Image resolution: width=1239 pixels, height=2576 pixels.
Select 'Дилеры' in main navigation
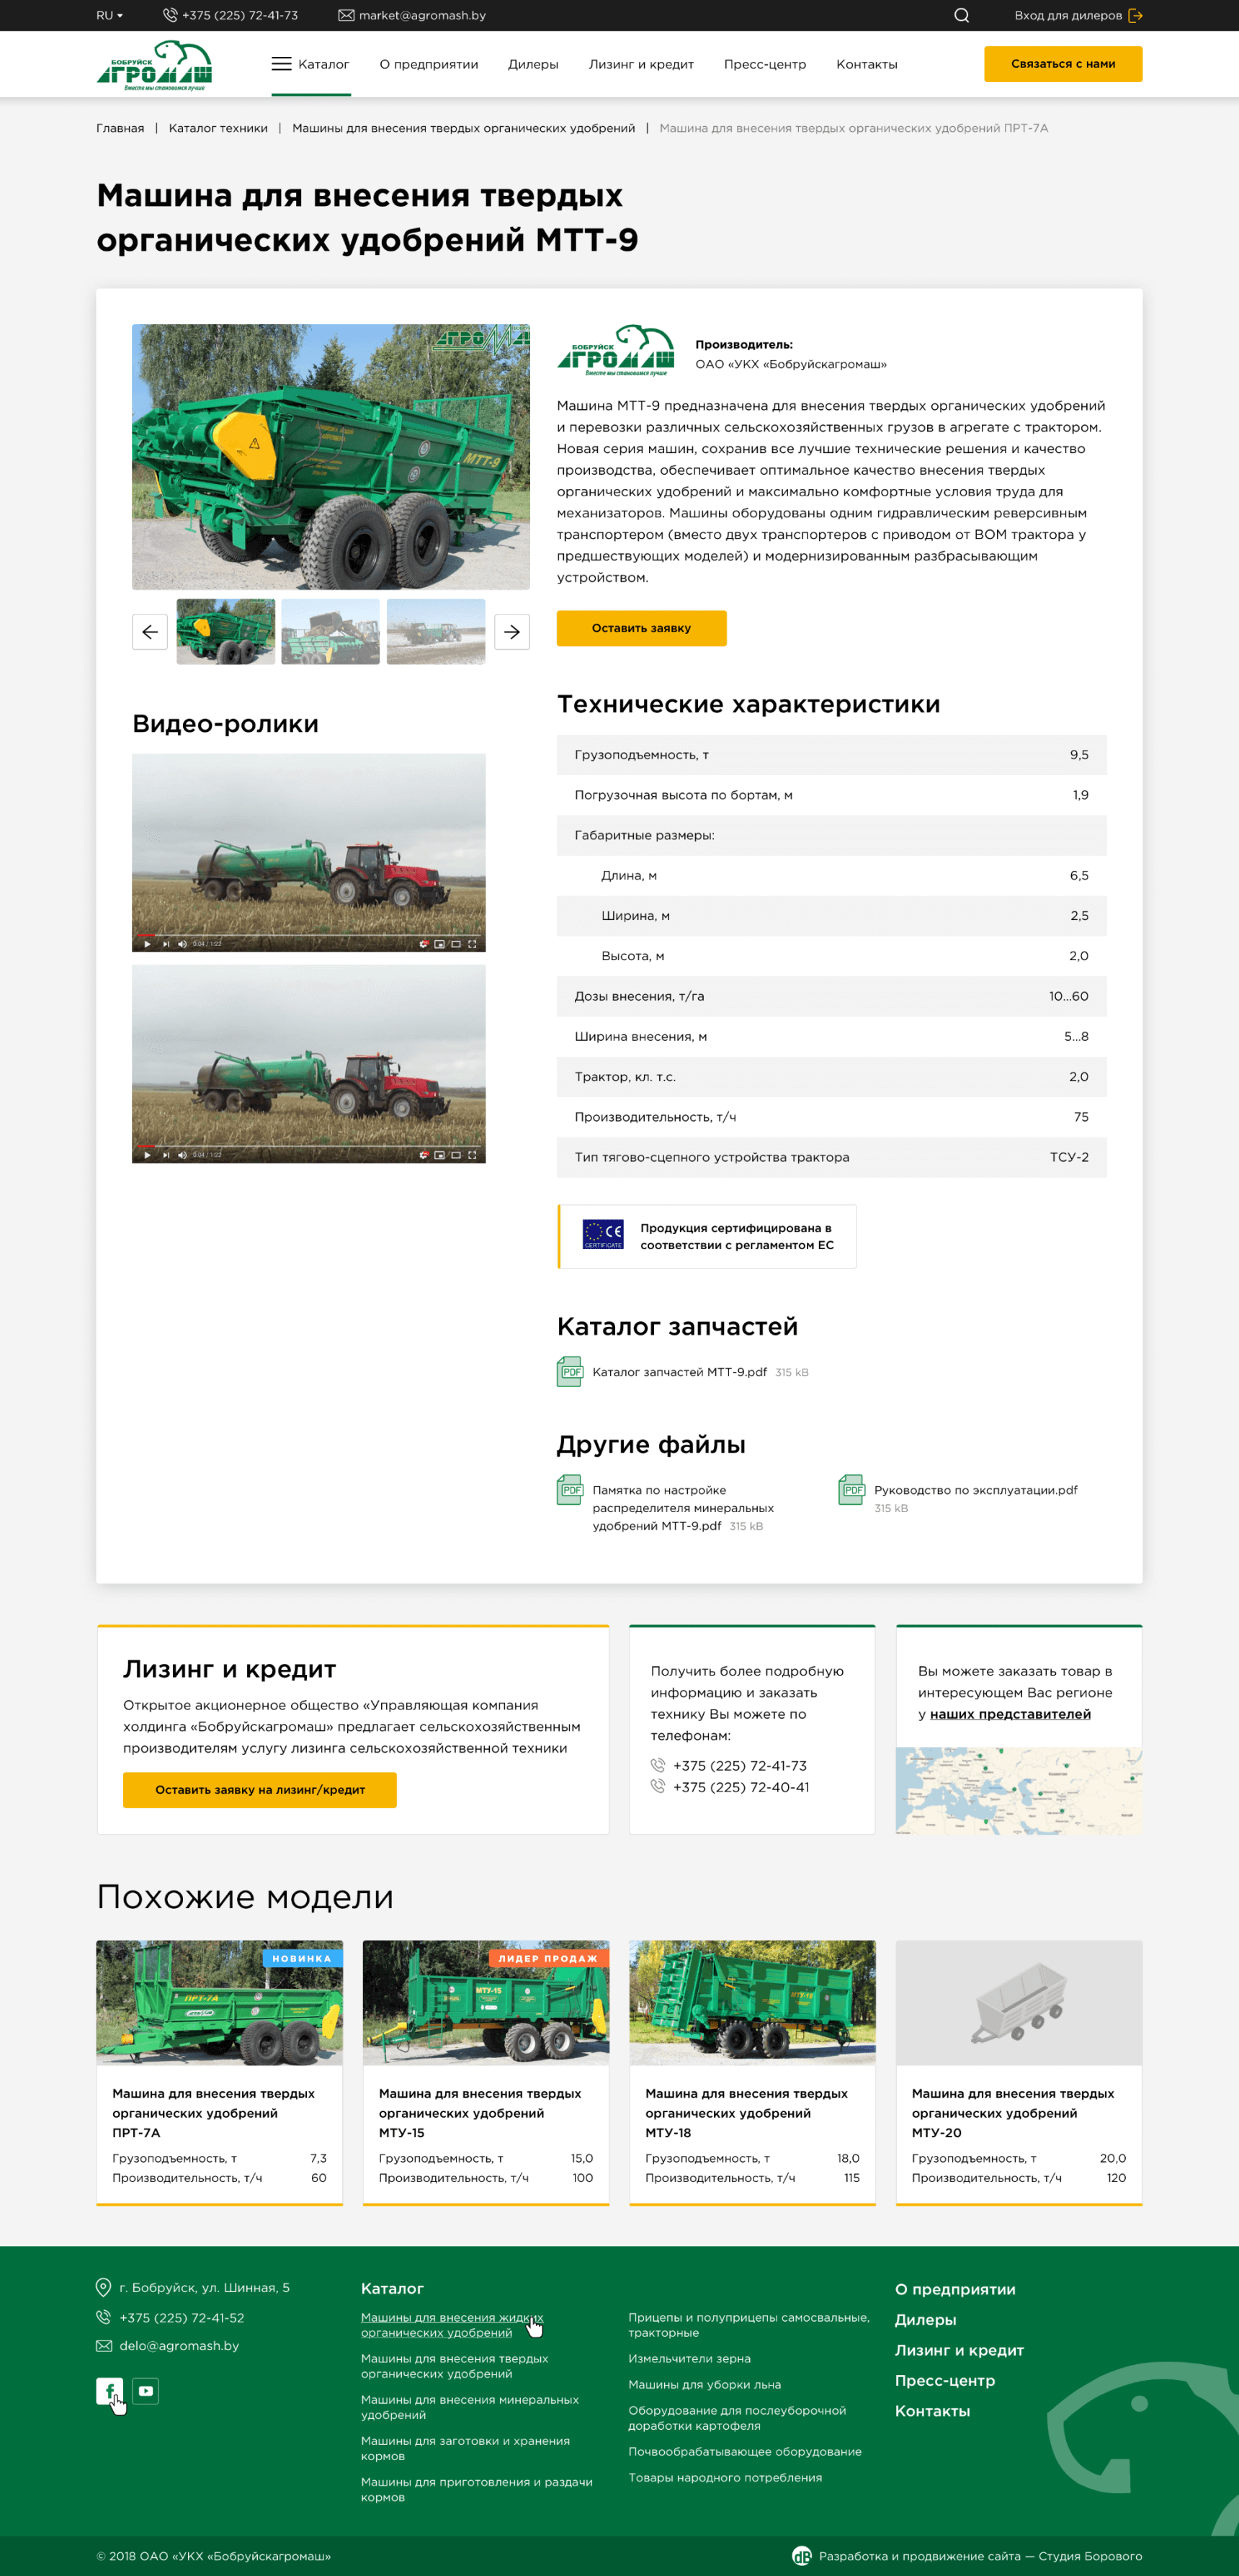coord(533,64)
